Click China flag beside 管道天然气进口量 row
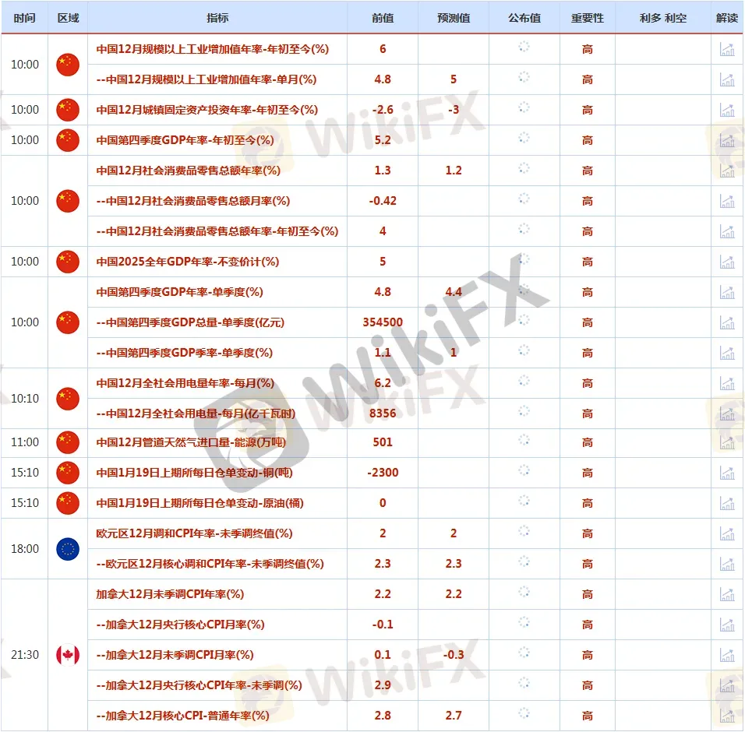Image resolution: width=745 pixels, height=732 pixels. (68, 442)
